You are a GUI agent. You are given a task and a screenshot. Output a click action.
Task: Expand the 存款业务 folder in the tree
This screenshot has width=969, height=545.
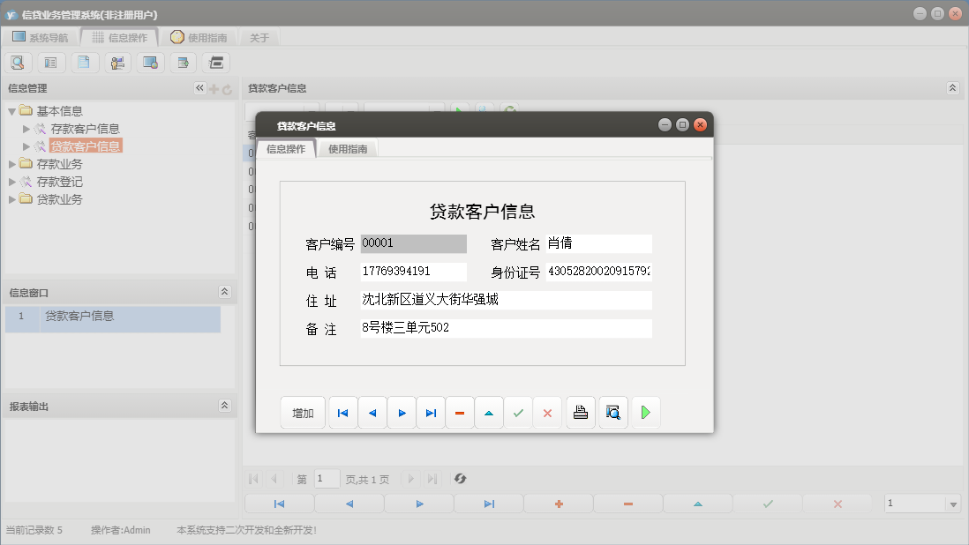(x=13, y=163)
